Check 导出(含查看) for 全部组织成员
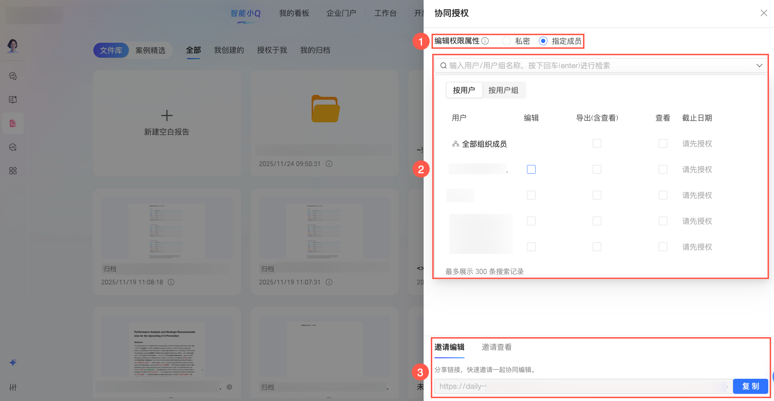 coord(597,143)
